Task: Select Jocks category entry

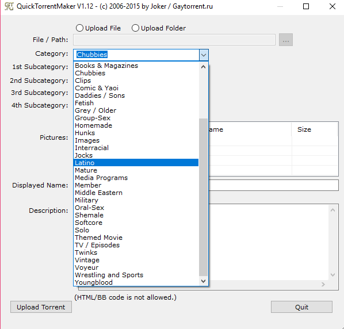Action: coord(136,155)
